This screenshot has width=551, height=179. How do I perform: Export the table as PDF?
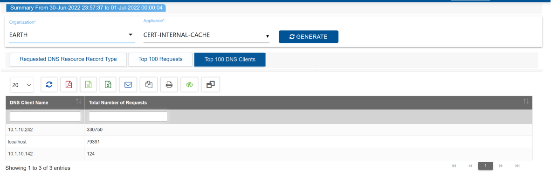pyautogui.click(x=69, y=85)
